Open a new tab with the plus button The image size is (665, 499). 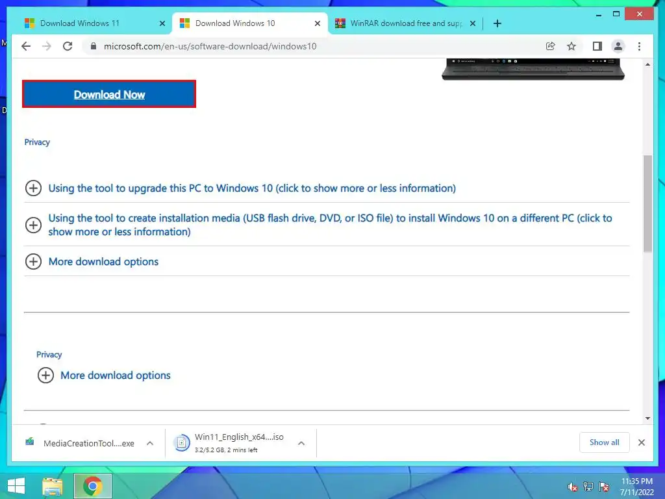coord(497,23)
